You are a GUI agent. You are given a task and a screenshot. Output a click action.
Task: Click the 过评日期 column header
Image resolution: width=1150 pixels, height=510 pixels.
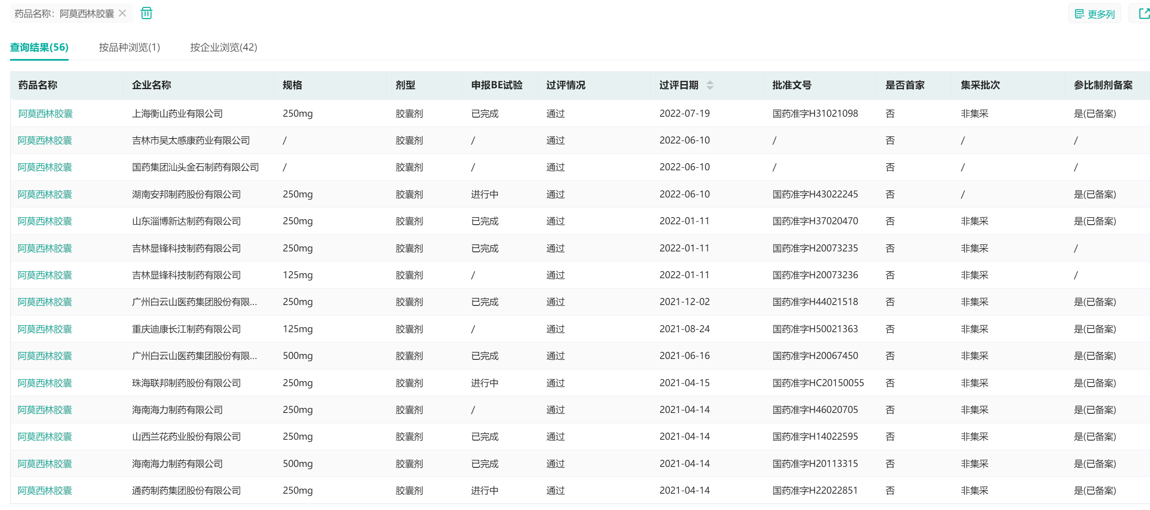(x=679, y=85)
